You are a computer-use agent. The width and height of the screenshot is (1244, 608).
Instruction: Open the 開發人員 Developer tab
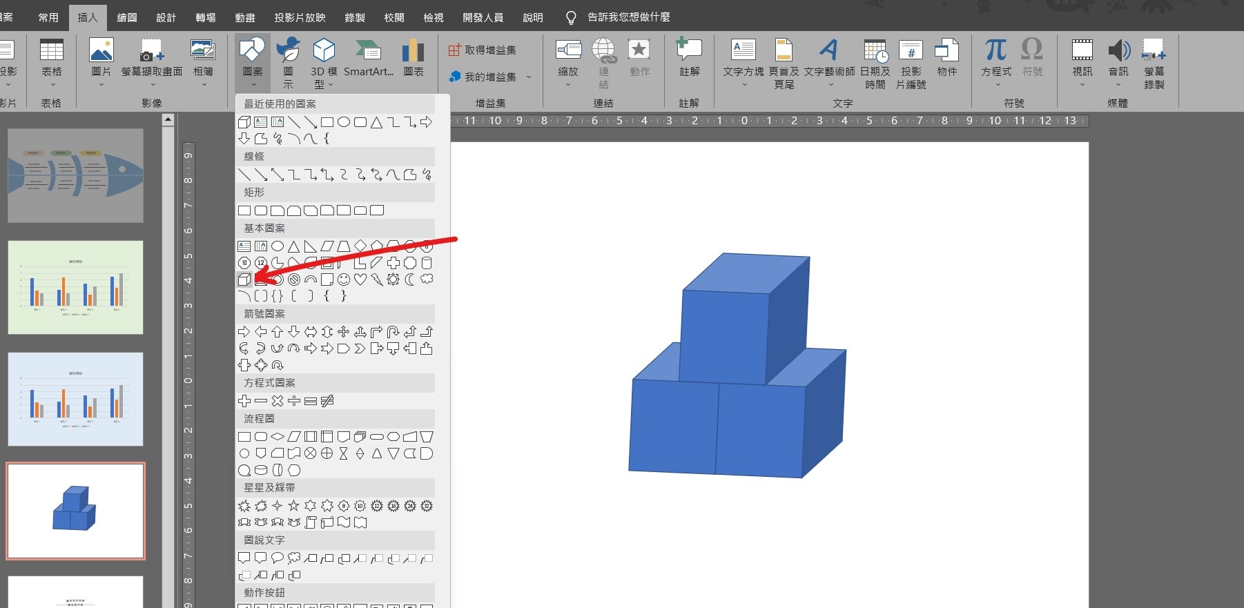483,17
